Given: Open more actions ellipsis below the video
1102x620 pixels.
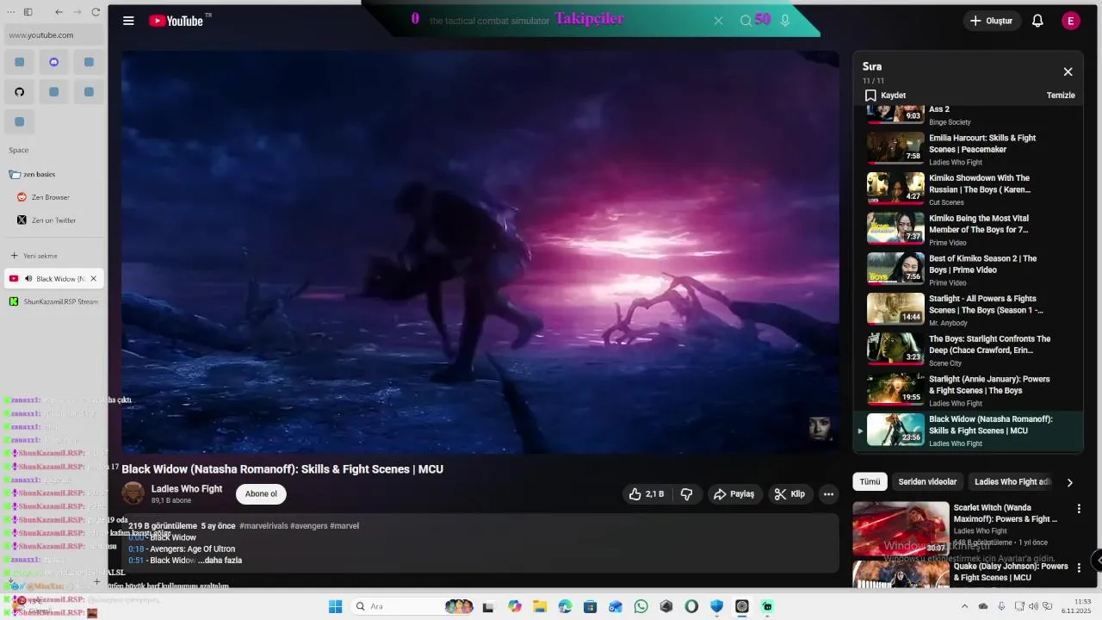Looking at the screenshot, I should point(828,494).
